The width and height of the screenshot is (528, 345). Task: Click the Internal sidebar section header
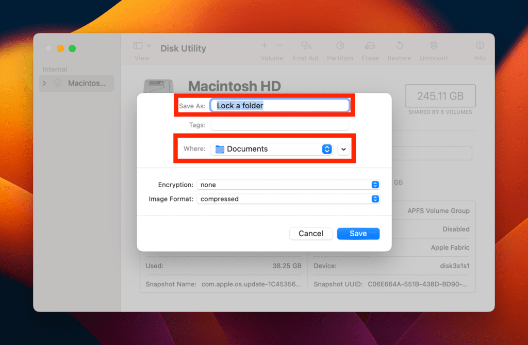[55, 69]
